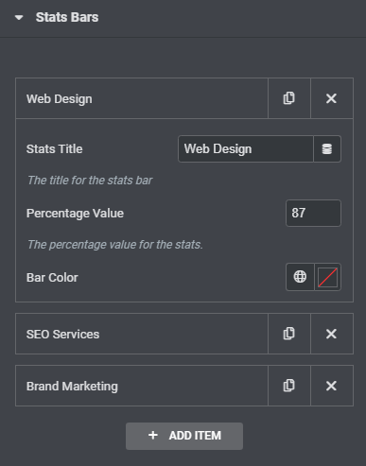The height and width of the screenshot is (466, 366).
Task: Remove the Brand Marketing item
Action: [332, 386]
